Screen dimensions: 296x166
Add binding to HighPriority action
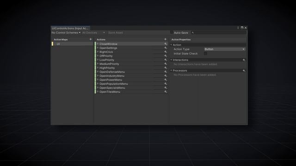(x=166, y=68)
